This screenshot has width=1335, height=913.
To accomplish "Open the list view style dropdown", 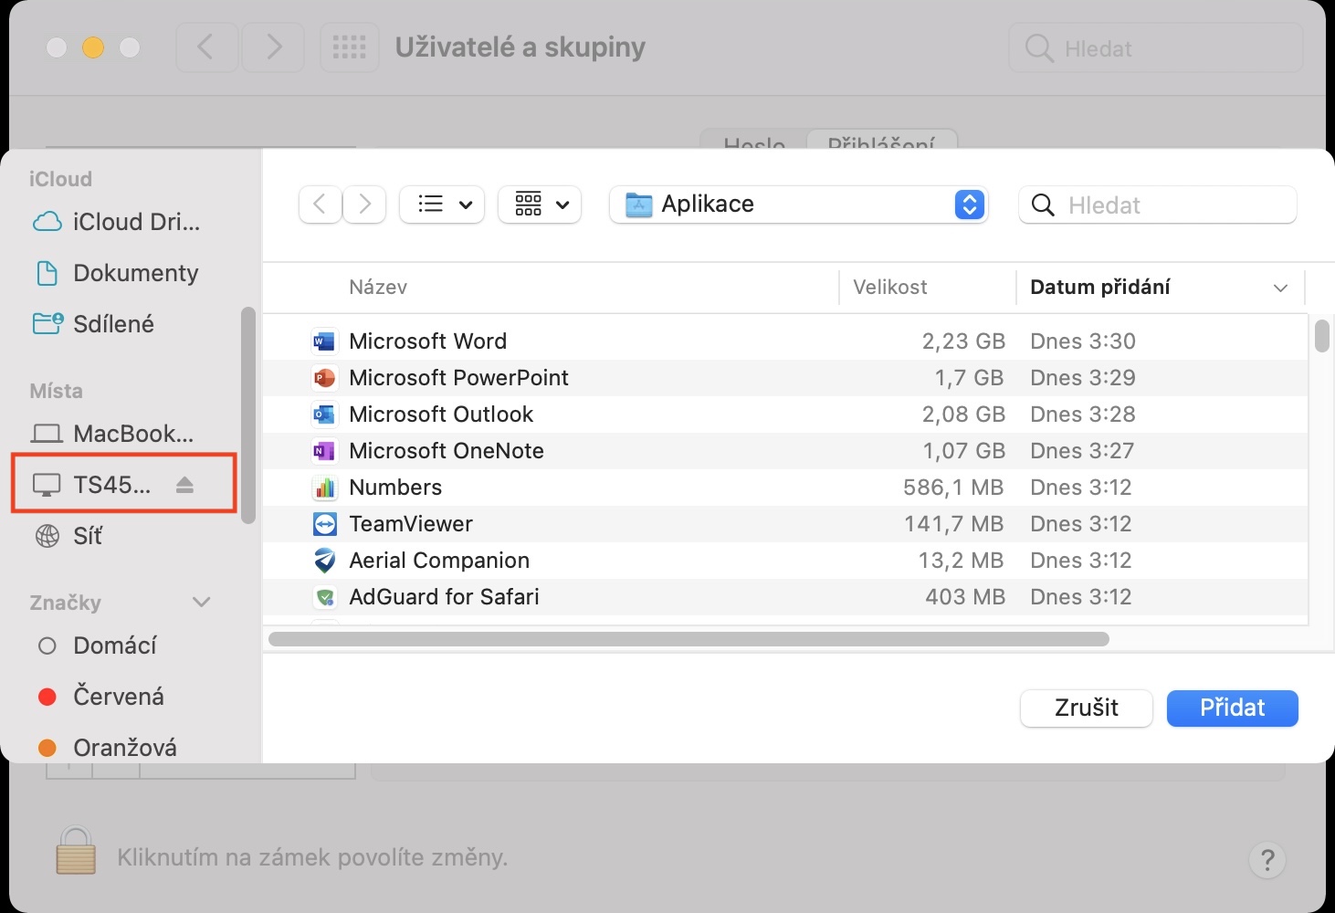I will [442, 205].
